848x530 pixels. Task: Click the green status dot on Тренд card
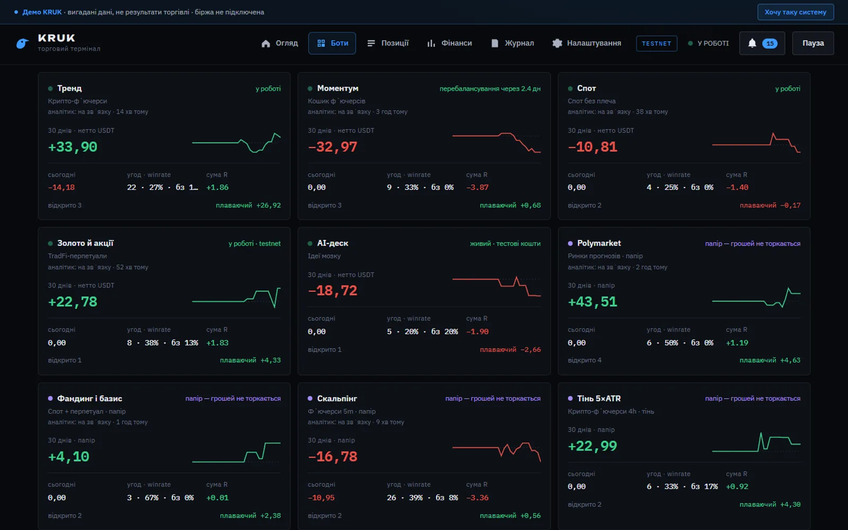click(x=50, y=89)
